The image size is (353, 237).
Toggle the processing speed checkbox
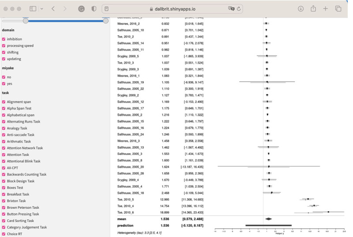[x=4, y=45]
